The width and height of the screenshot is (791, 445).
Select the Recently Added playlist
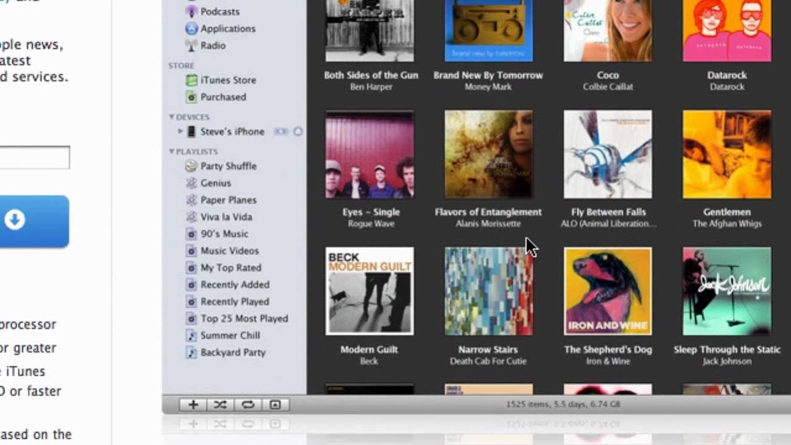(x=234, y=285)
